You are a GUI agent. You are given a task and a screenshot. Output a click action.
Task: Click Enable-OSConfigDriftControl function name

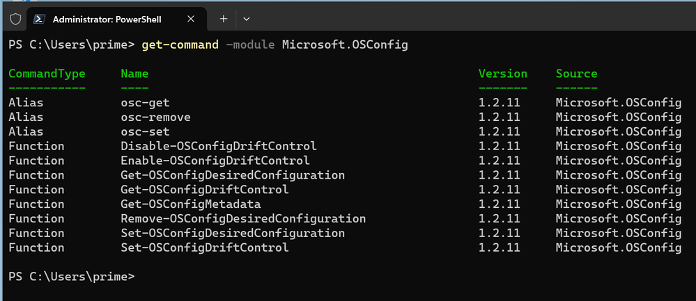pyautogui.click(x=215, y=161)
